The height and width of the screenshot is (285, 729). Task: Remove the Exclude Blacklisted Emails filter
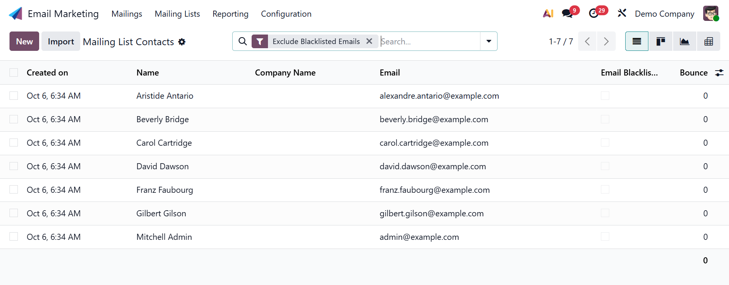[369, 41]
